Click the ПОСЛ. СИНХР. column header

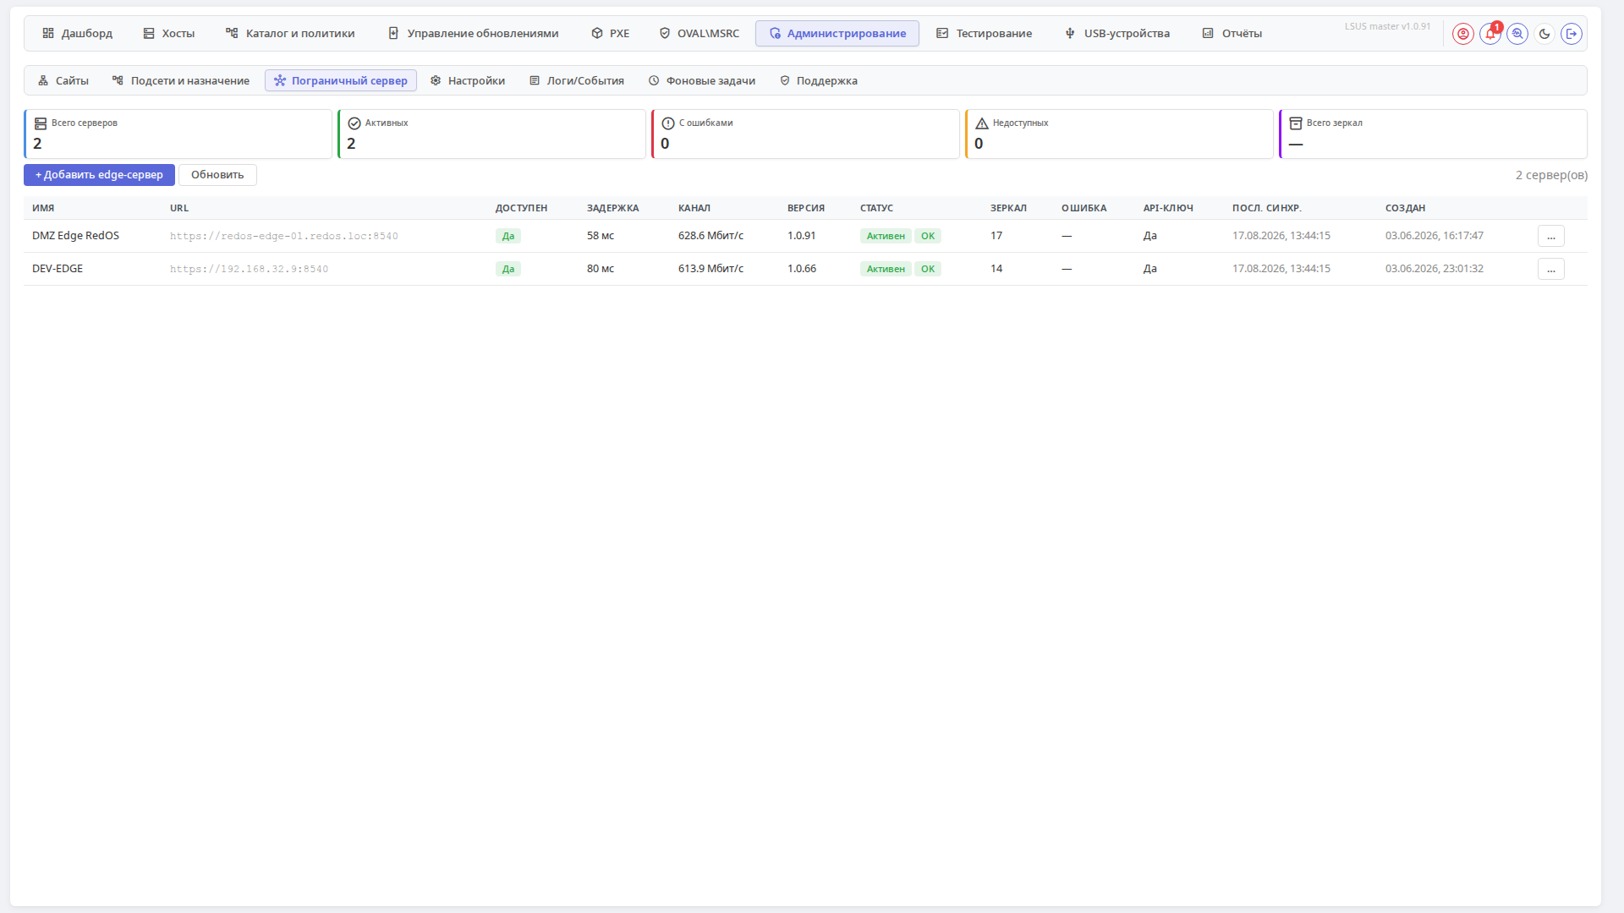point(1266,208)
